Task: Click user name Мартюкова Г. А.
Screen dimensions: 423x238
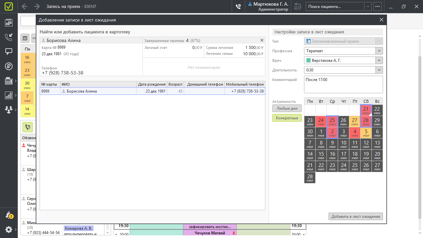Action: tap(271, 4)
